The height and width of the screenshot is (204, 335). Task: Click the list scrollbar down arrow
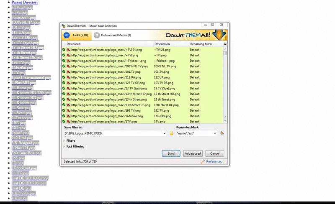pos(225,121)
